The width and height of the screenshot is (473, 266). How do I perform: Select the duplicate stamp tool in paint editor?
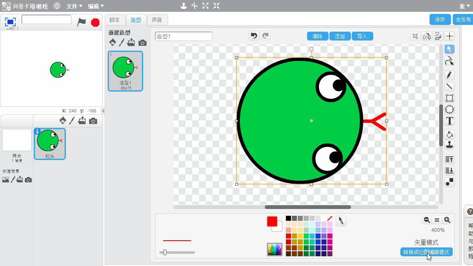[449, 145]
